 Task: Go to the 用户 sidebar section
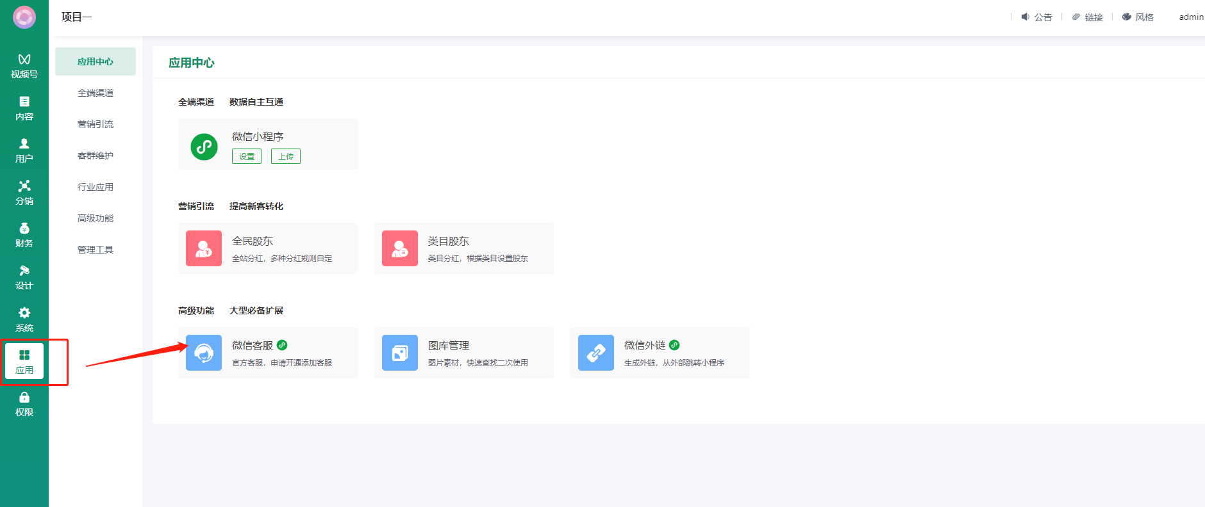(x=24, y=150)
